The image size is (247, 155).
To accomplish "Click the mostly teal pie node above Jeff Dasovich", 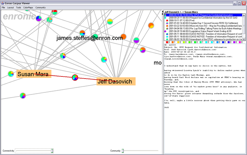I will point(104,60).
